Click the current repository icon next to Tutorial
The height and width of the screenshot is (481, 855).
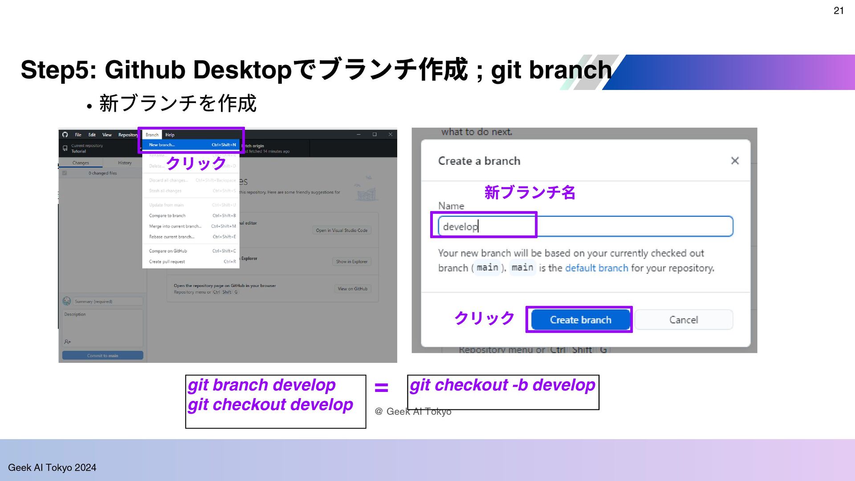(65, 148)
